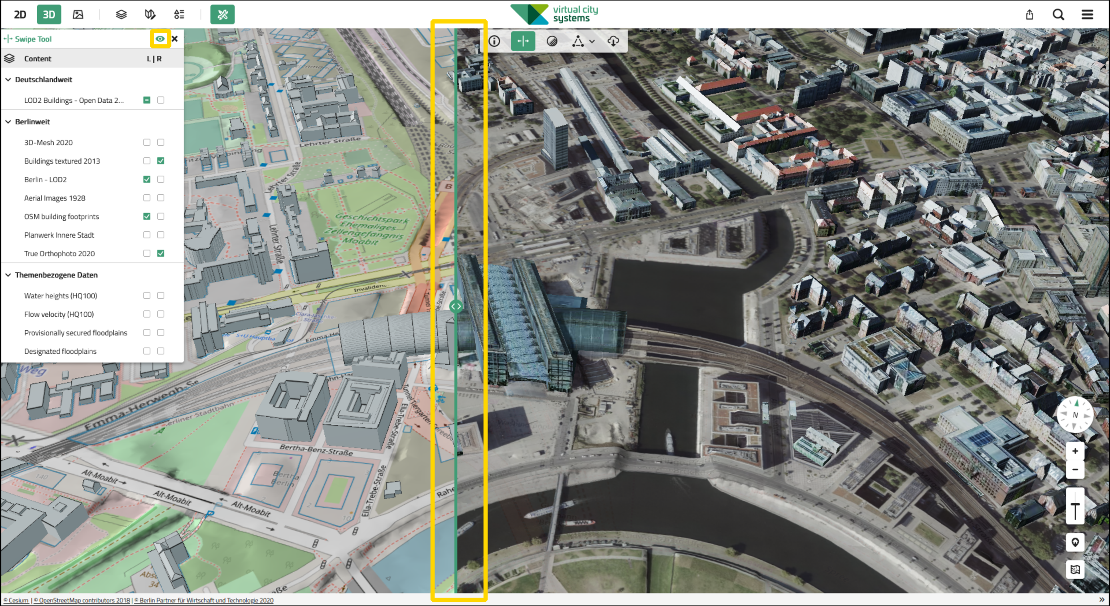Click the share/export icon top right
1110x606 pixels.
click(1029, 14)
